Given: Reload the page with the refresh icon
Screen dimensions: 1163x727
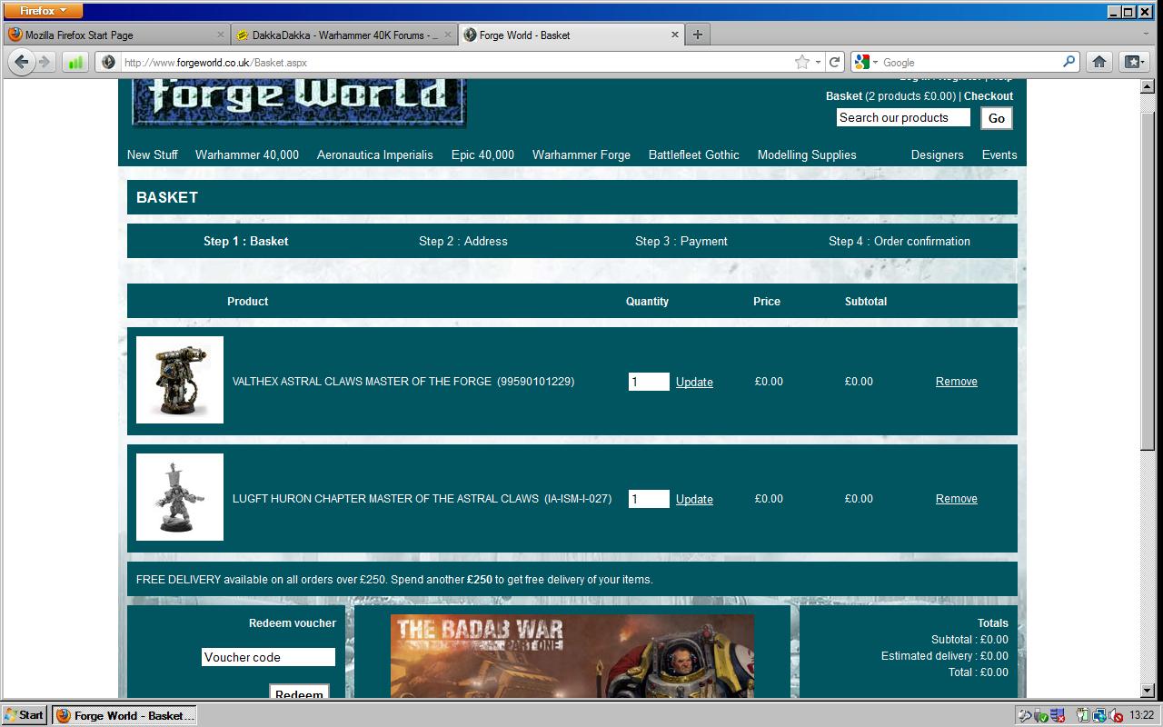Looking at the screenshot, I should coord(834,62).
